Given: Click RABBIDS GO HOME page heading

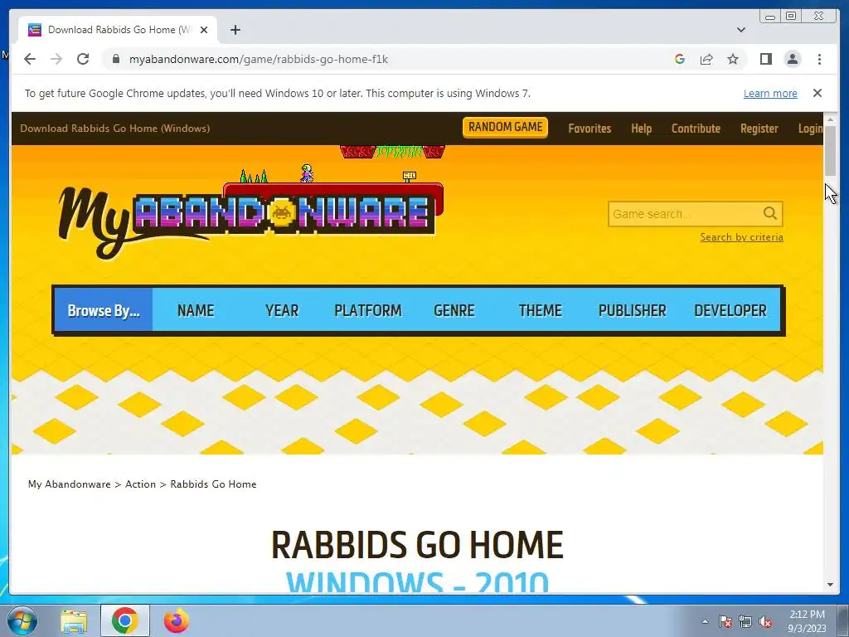Looking at the screenshot, I should [417, 544].
